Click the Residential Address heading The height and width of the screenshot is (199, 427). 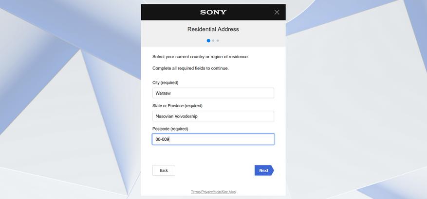(213, 29)
